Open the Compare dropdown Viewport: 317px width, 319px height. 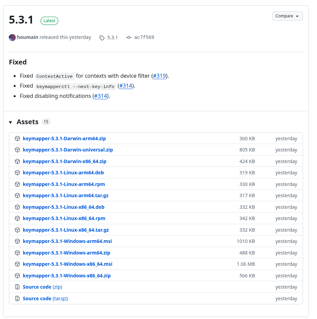pos(287,16)
